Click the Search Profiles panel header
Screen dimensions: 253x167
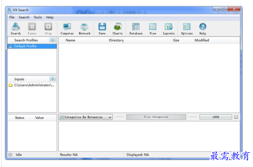[26, 40]
